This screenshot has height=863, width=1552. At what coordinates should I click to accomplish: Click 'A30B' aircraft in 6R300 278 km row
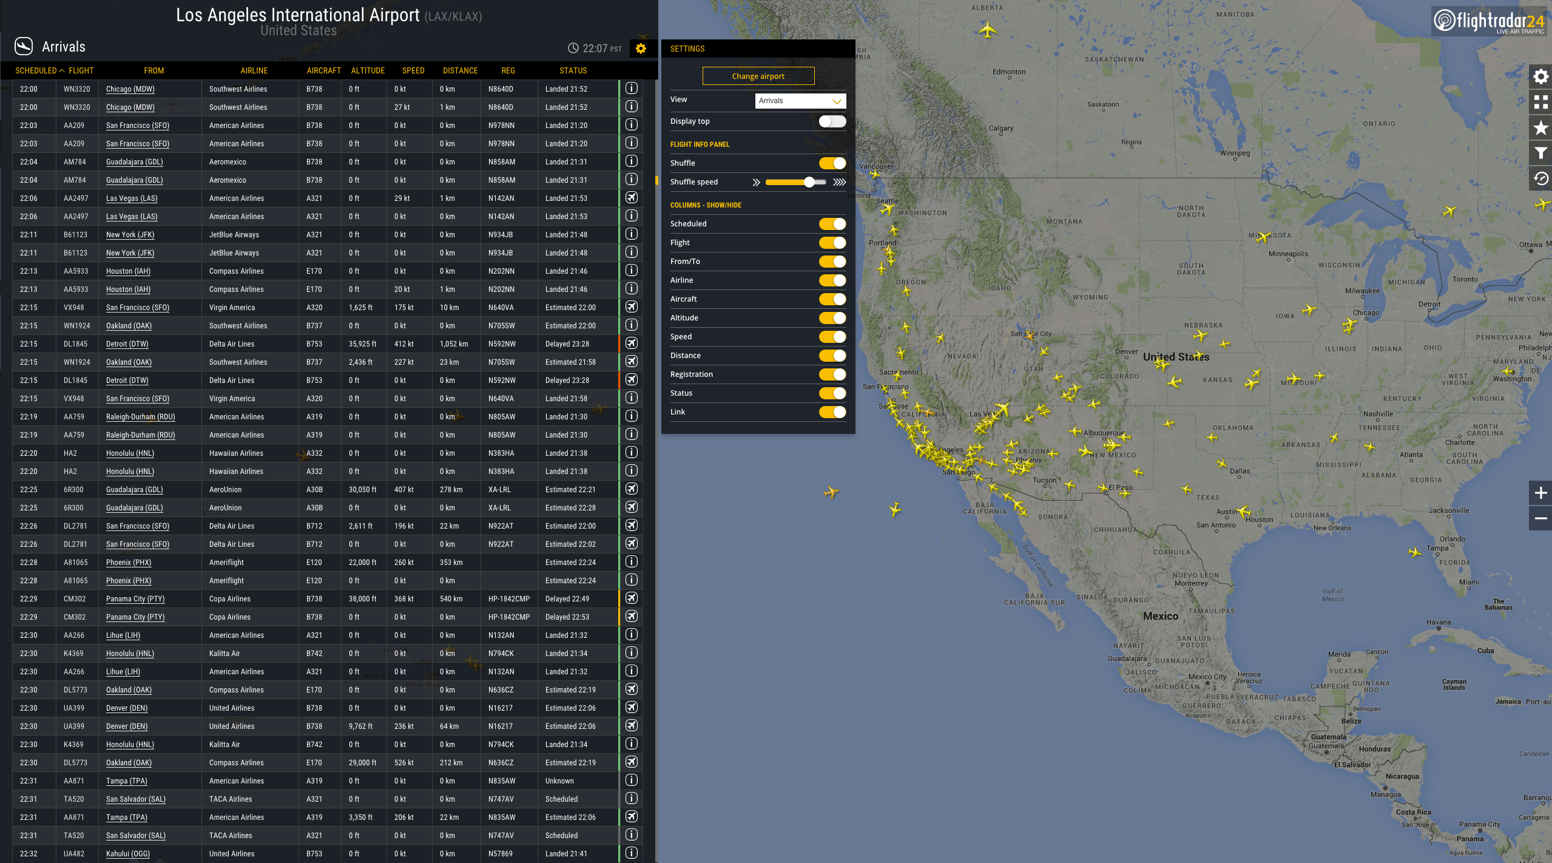pyautogui.click(x=314, y=490)
